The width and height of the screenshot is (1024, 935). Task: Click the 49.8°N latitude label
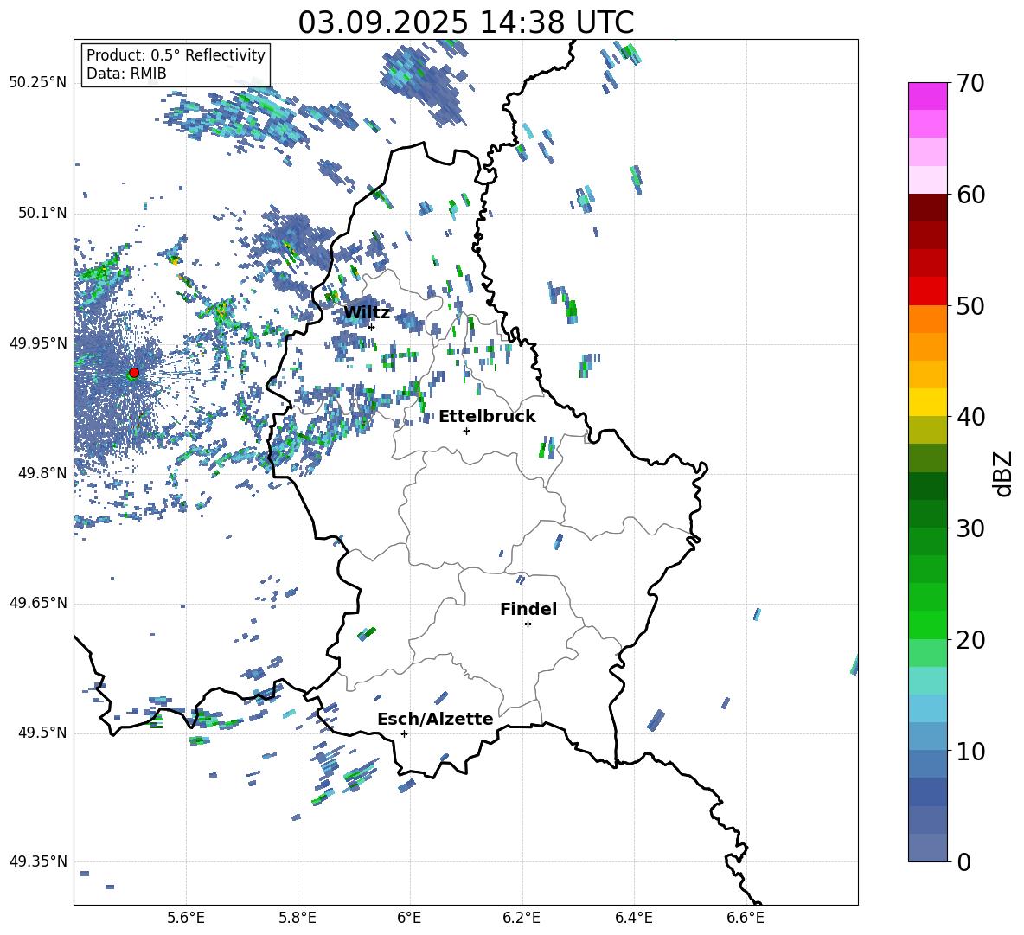click(42, 473)
